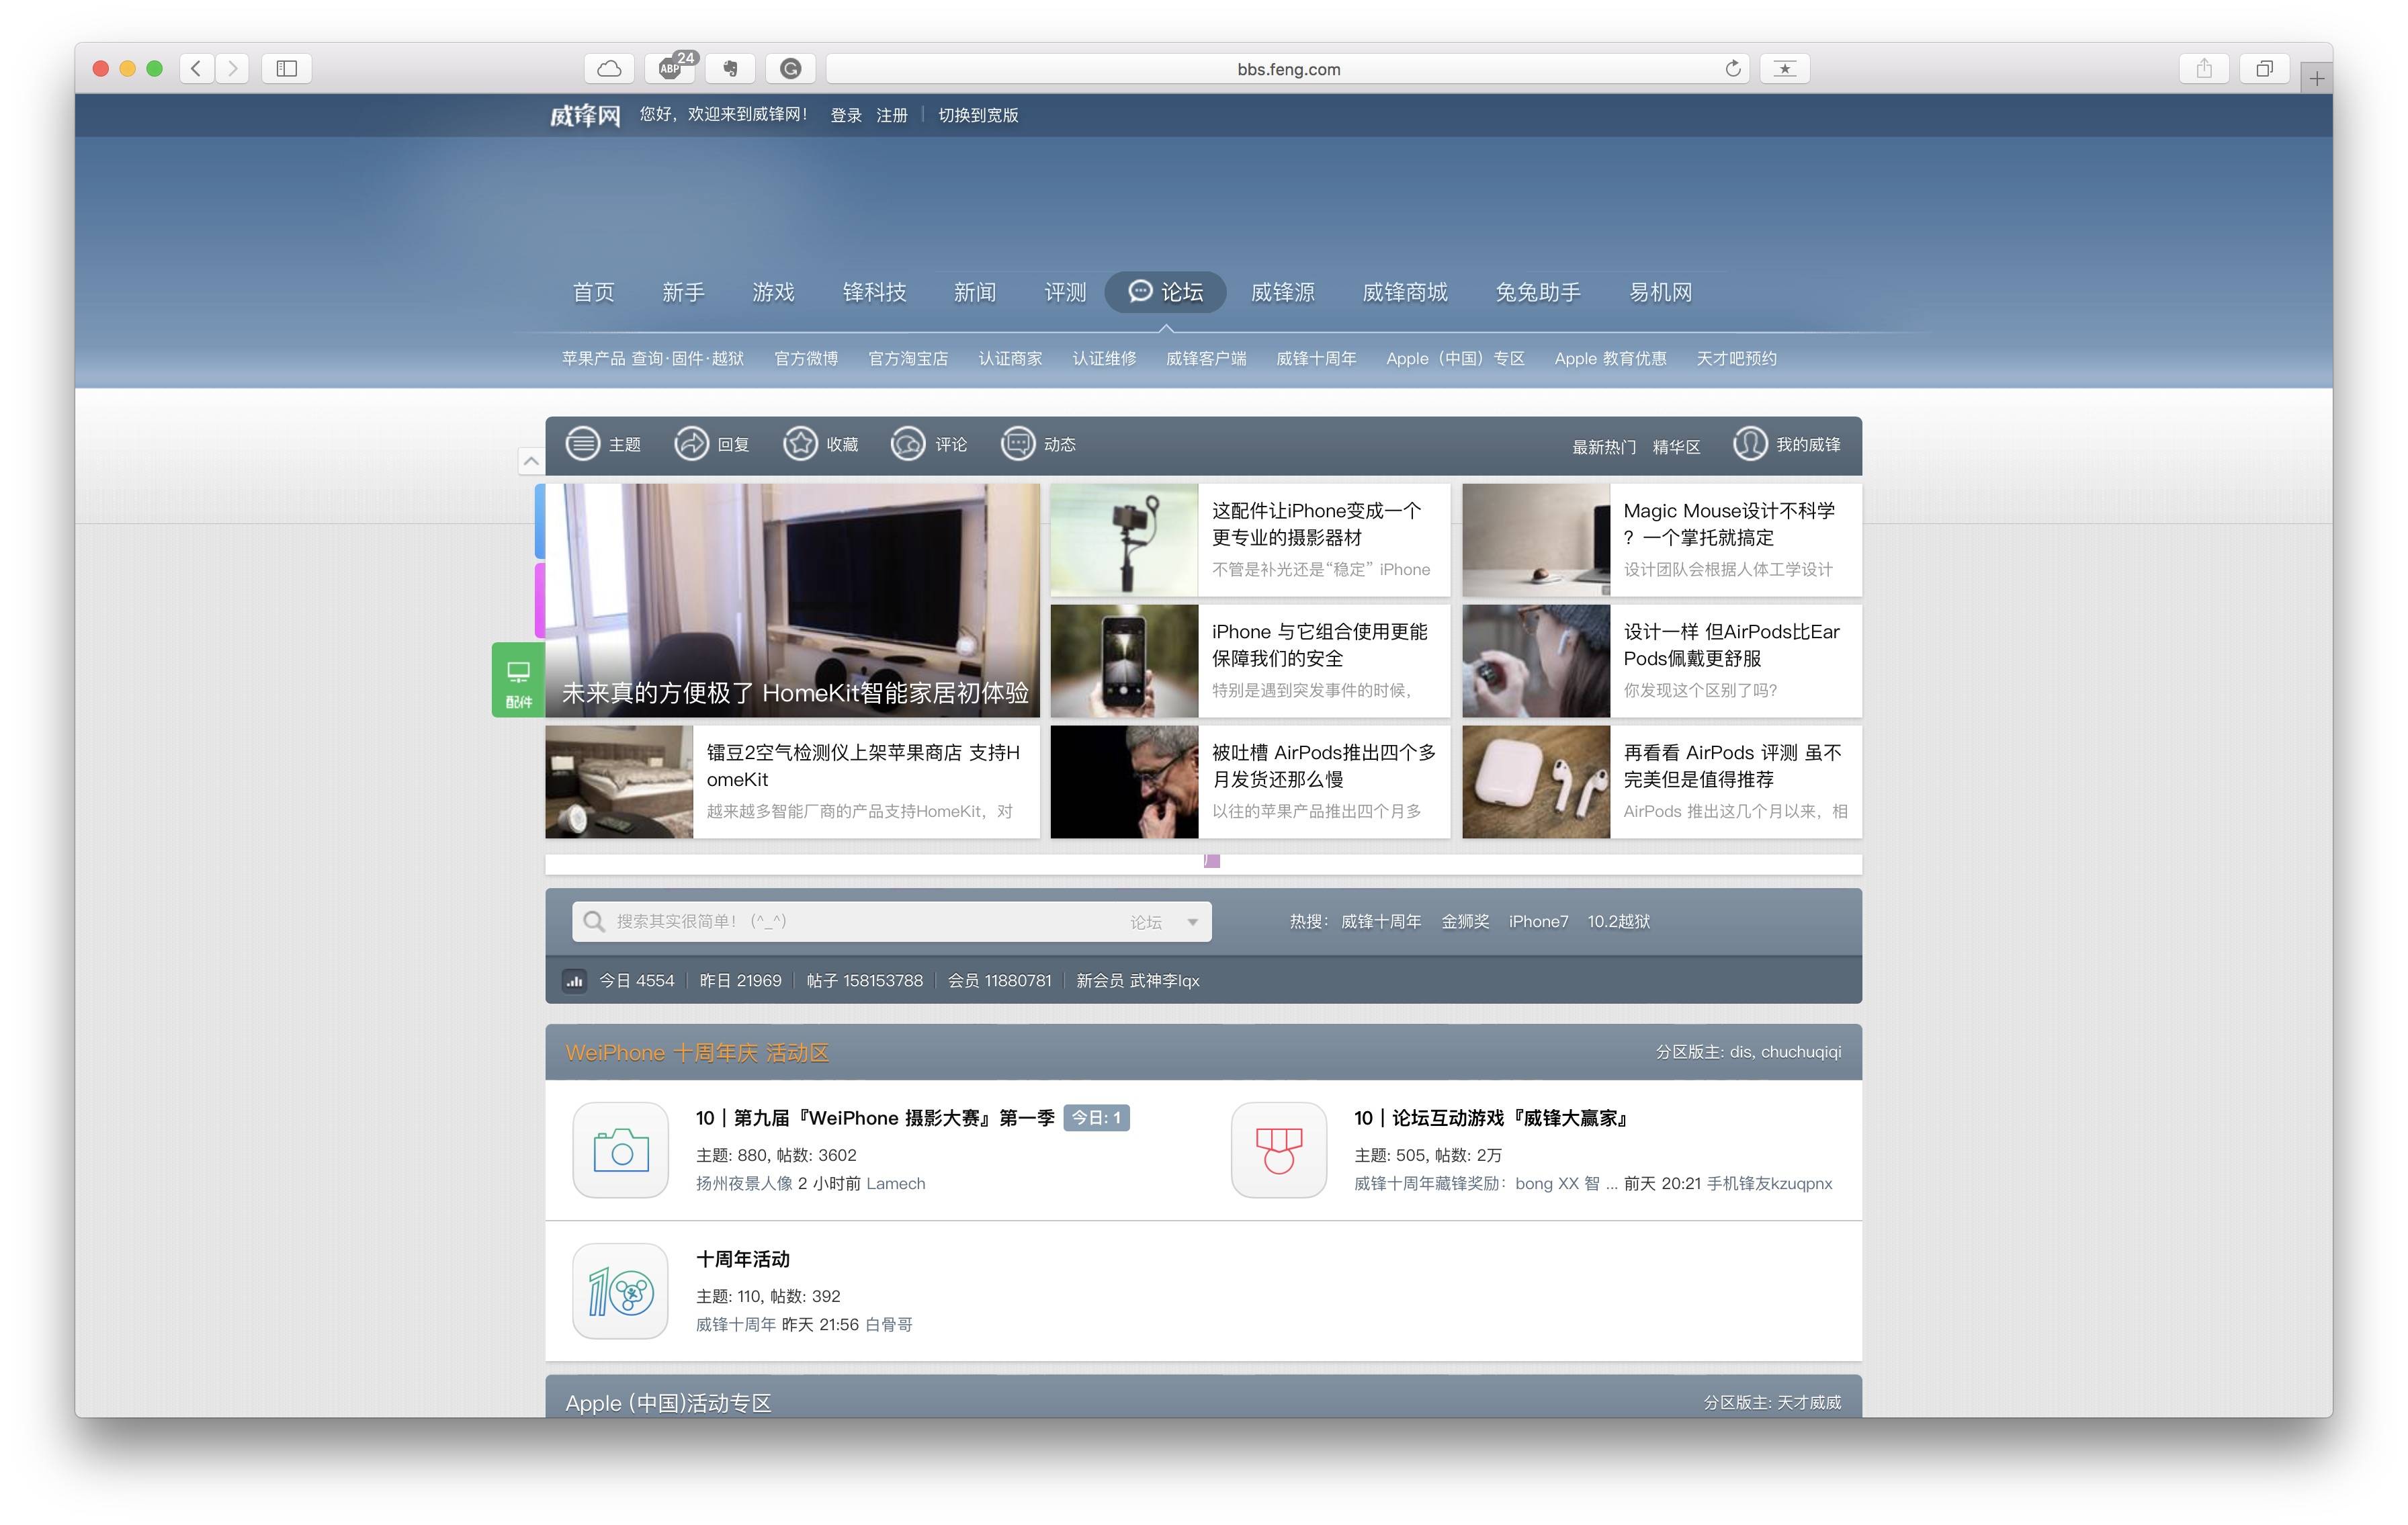Click the Grammarly G extension icon
Image resolution: width=2408 pixels, height=1525 pixels.
(x=791, y=68)
